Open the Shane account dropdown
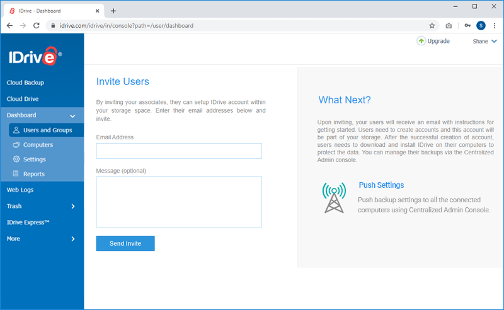The width and height of the screenshot is (504, 310). pyautogui.click(x=484, y=41)
